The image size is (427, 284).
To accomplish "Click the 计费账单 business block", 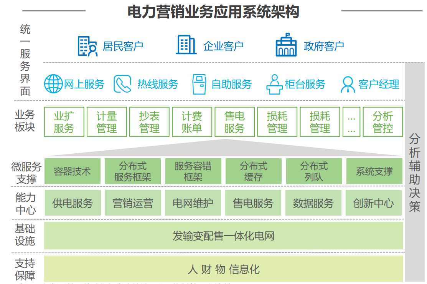I will pos(192,122).
